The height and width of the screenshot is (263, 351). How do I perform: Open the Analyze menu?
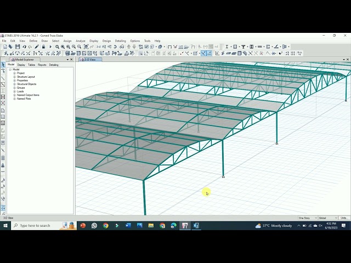[x=81, y=41]
